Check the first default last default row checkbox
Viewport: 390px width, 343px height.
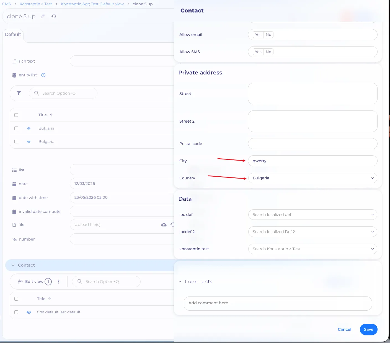coord(16,312)
